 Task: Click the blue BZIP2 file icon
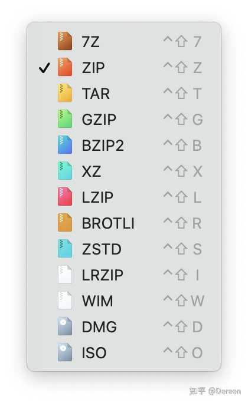pos(65,145)
